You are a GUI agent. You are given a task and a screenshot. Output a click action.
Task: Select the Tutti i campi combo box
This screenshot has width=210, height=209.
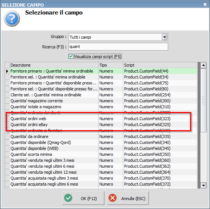(x=118, y=37)
